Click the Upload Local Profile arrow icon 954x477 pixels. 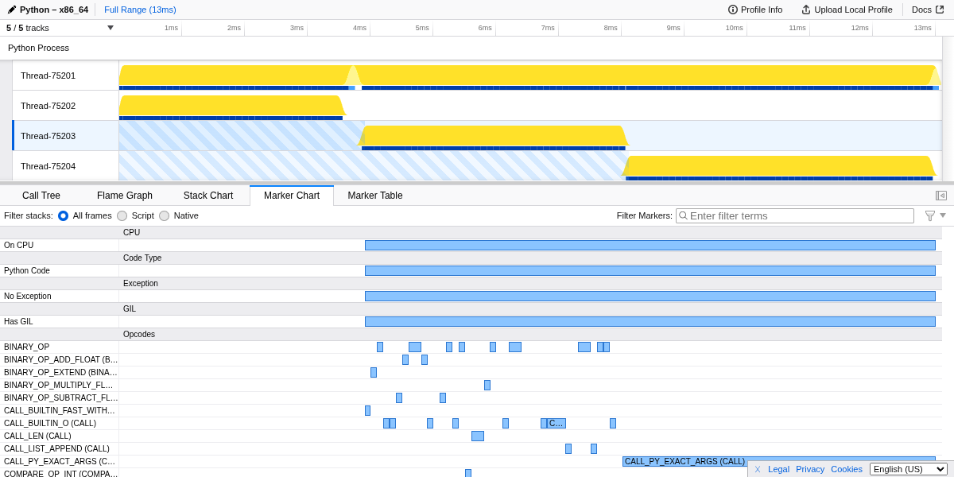point(806,10)
